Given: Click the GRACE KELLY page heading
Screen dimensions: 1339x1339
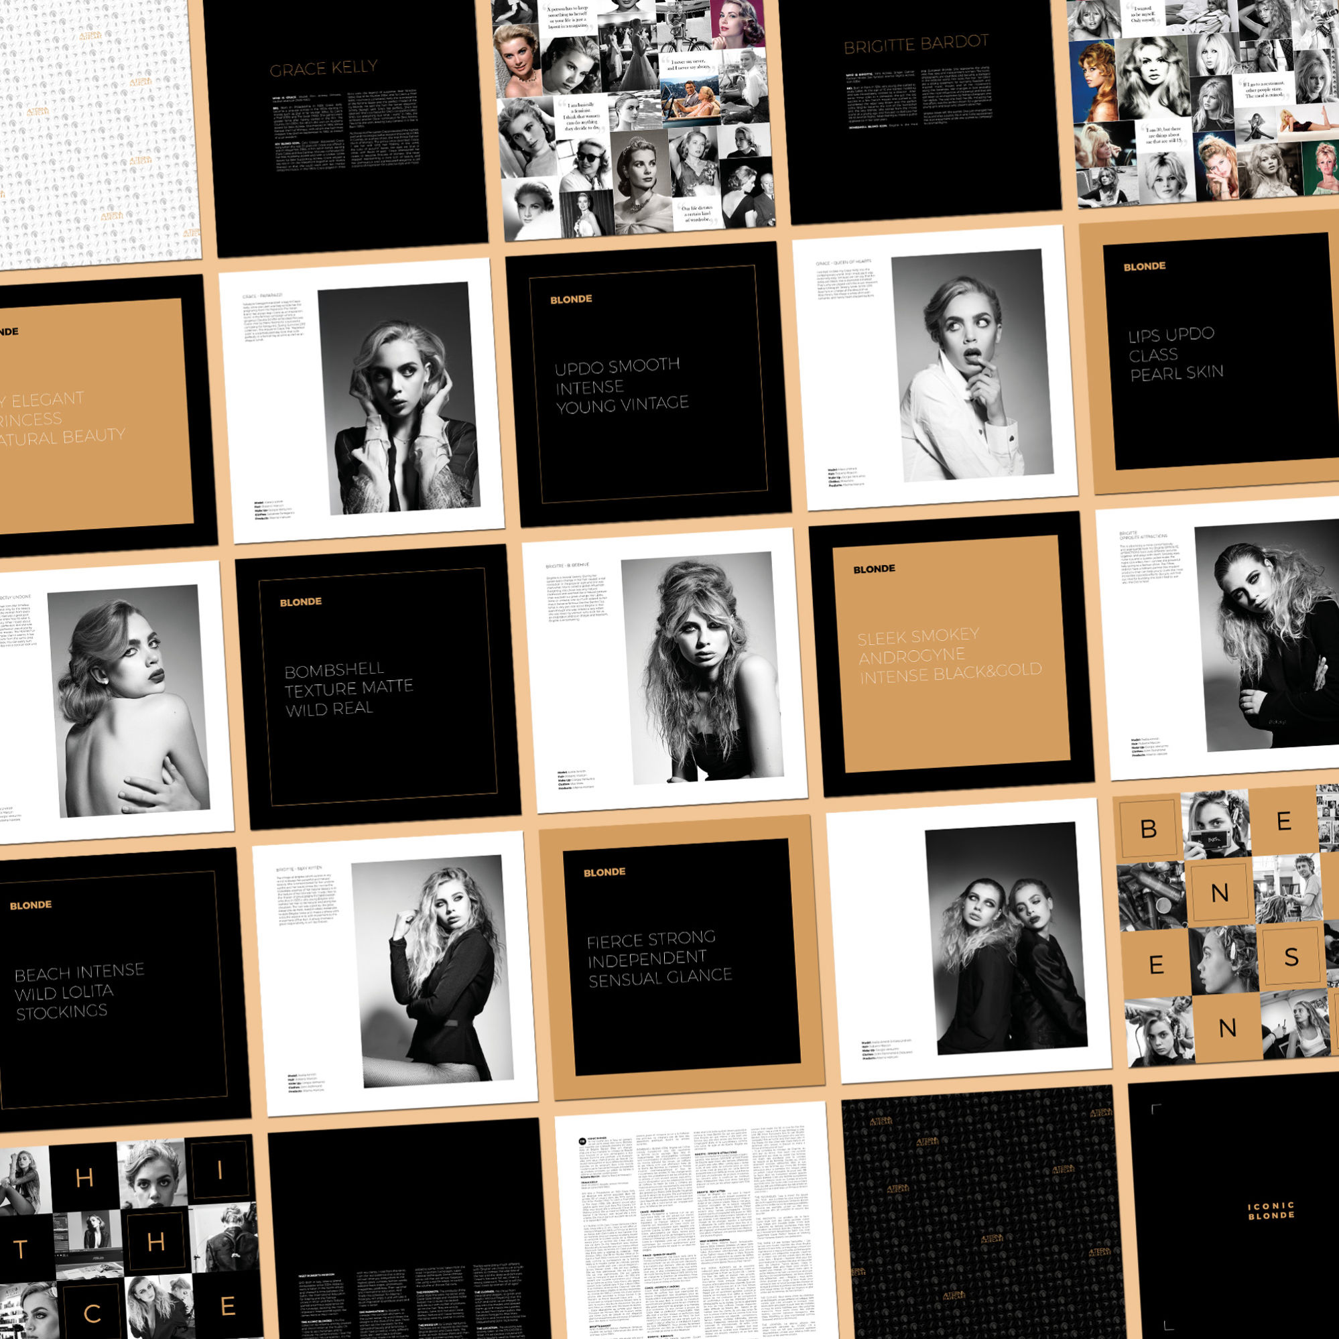Looking at the screenshot, I should (324, 68).
